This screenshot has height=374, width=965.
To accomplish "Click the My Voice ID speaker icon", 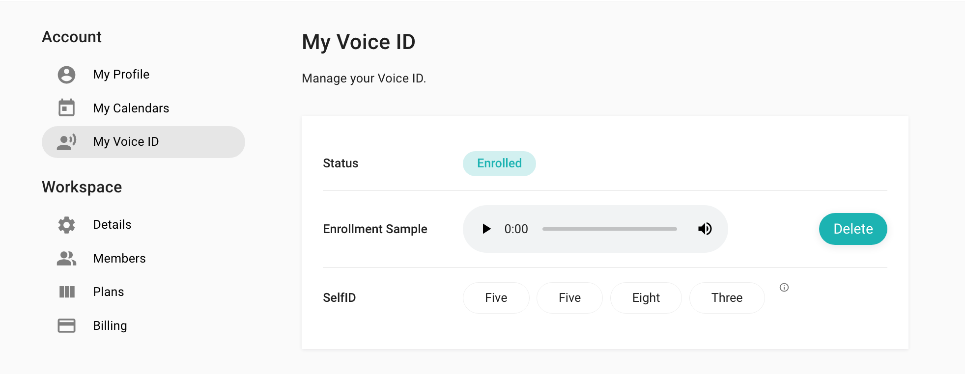I will (x=66, y=142).
